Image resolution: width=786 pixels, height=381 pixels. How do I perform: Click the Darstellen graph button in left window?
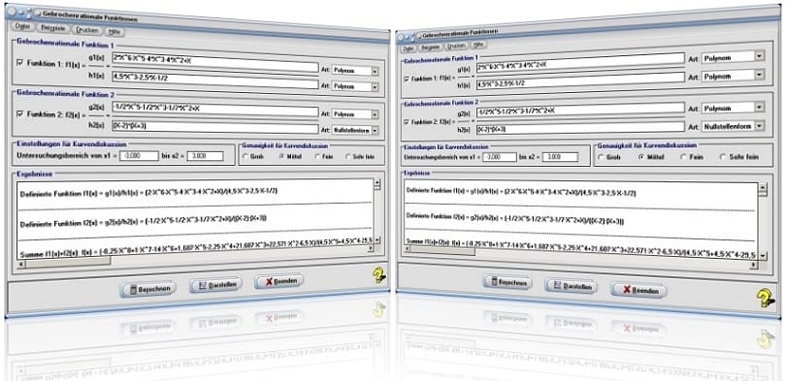[215, 285]
